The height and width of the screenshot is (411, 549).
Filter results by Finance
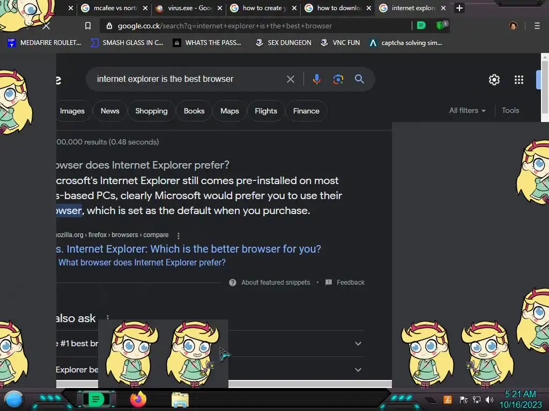tap(306, 111)
